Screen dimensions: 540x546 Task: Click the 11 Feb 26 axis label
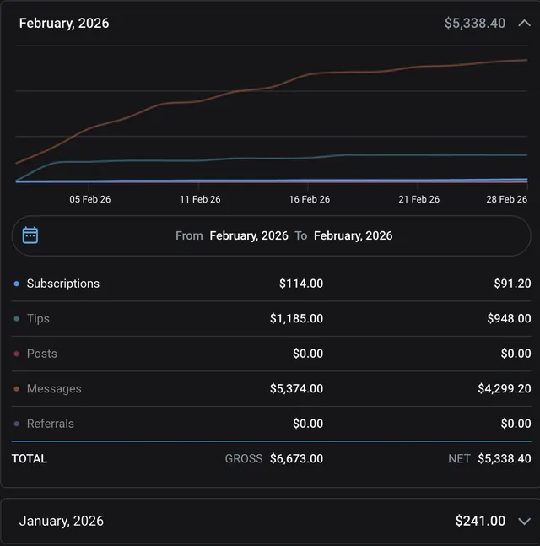point(200,199)
